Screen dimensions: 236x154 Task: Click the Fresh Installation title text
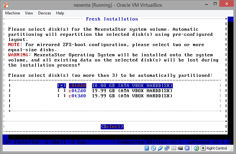pyautogui.click(x=112, y=19)
